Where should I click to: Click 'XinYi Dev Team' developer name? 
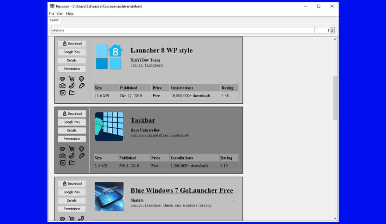[145, 60]
